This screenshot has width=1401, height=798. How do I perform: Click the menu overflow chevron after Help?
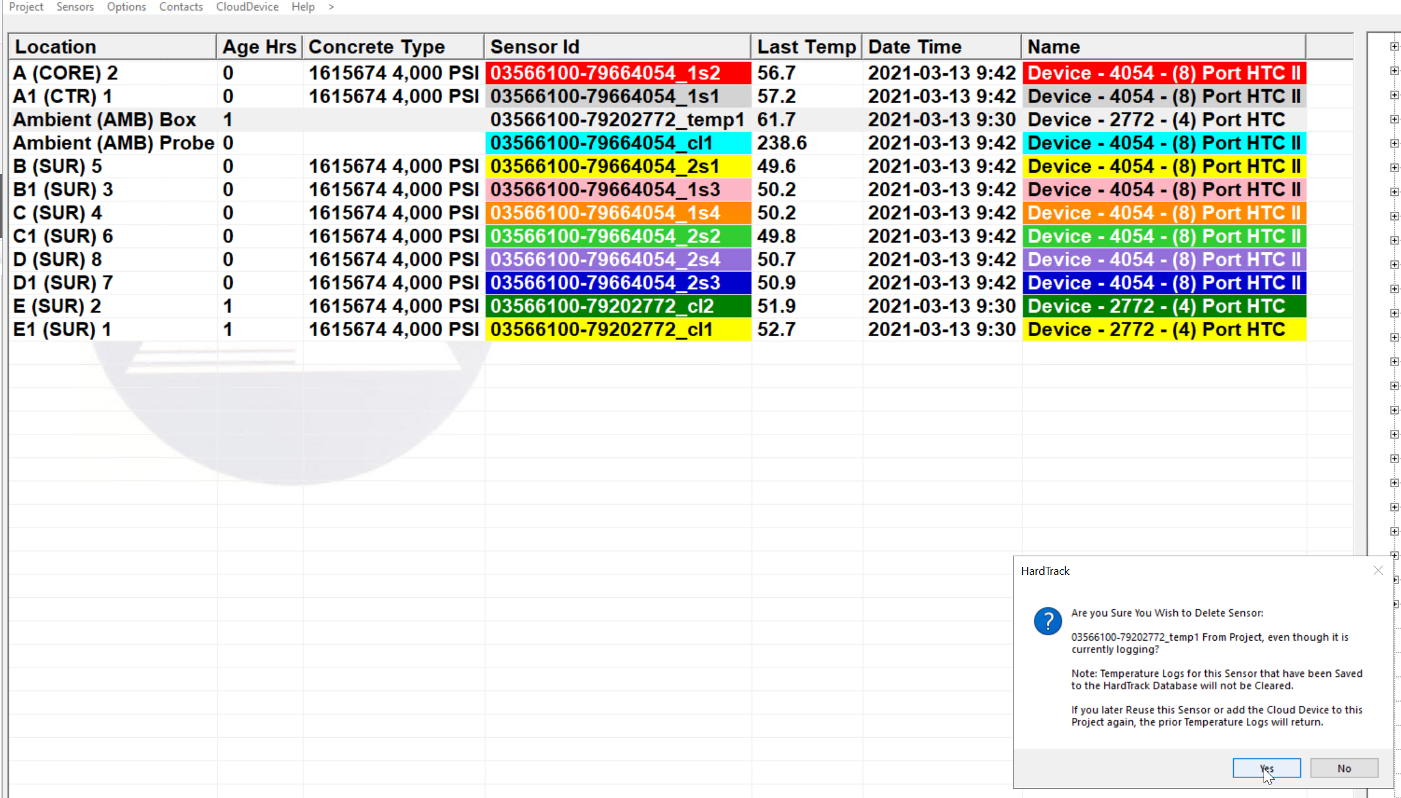click(x=331, y=7)
